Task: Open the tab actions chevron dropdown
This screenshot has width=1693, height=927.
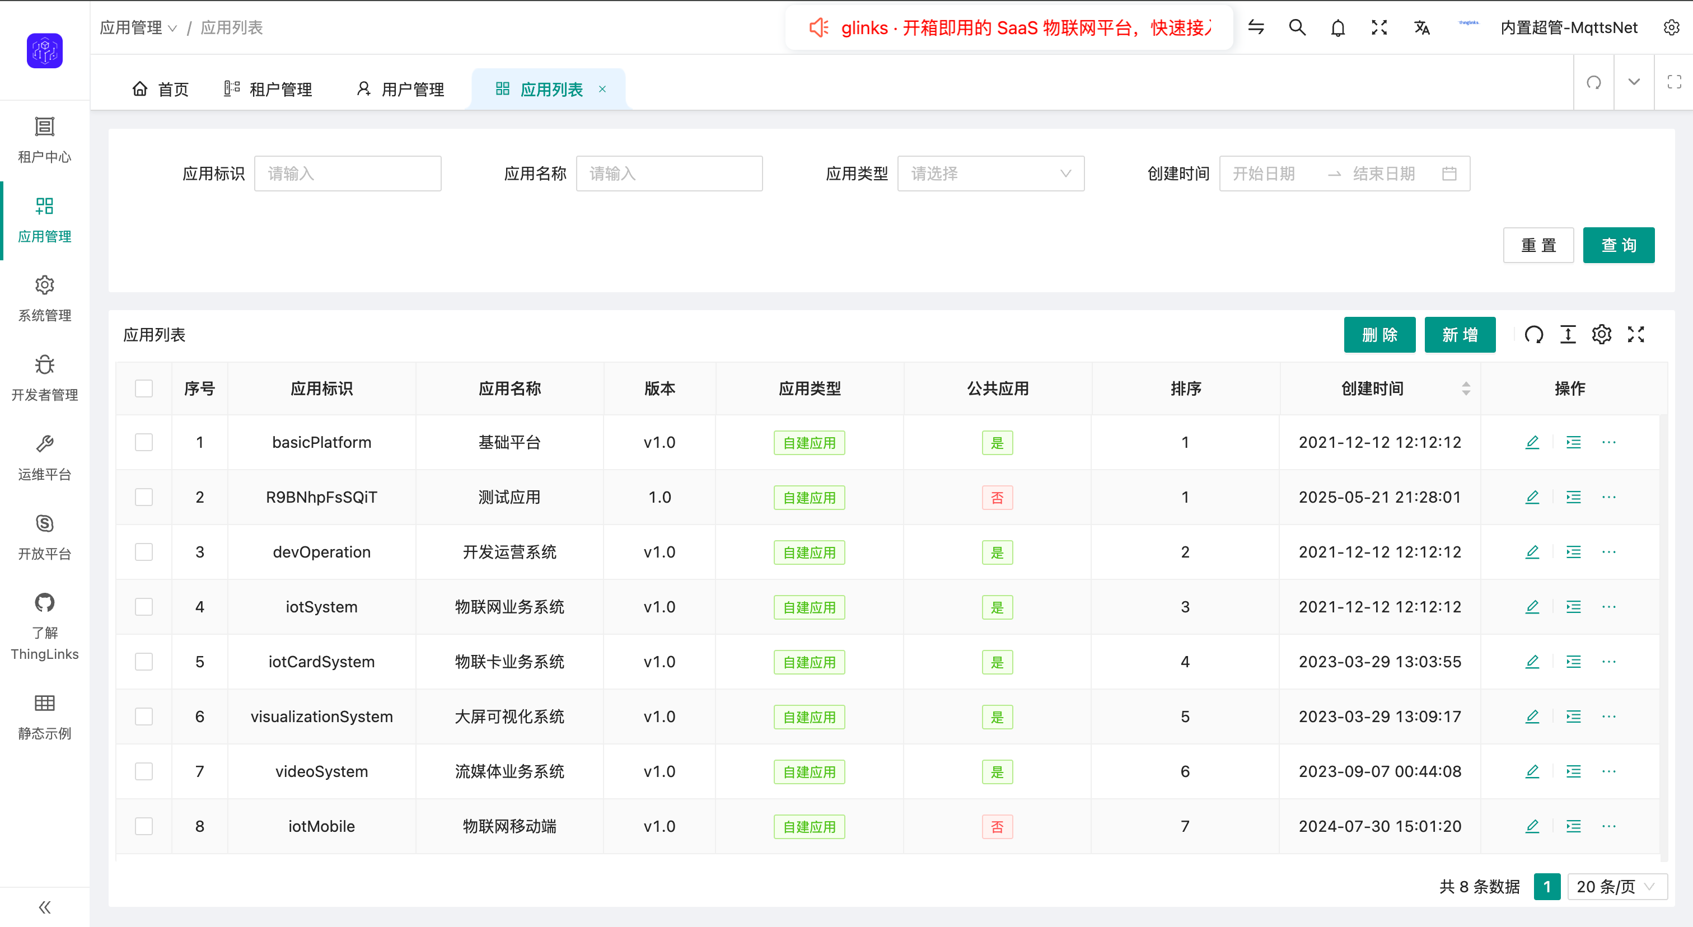Action: click(x=1634, y=82)
